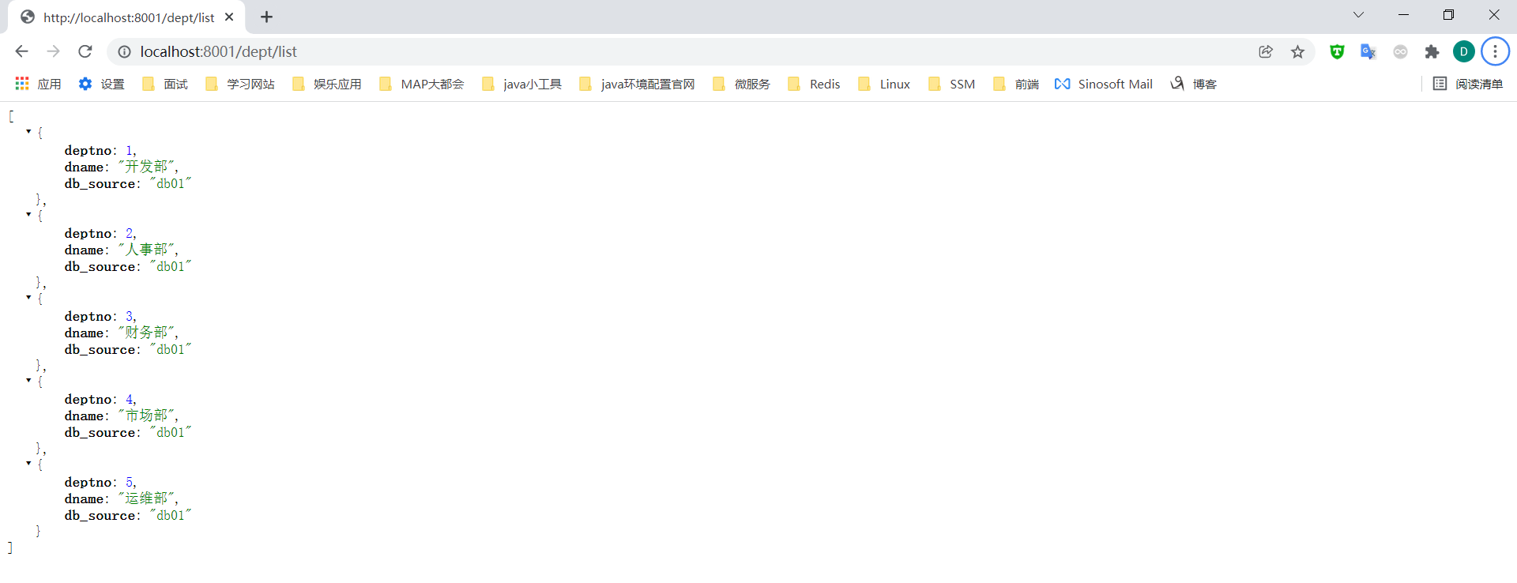Open the Linux bookmark folder
1517x583 pixels.
pos(885,84)
